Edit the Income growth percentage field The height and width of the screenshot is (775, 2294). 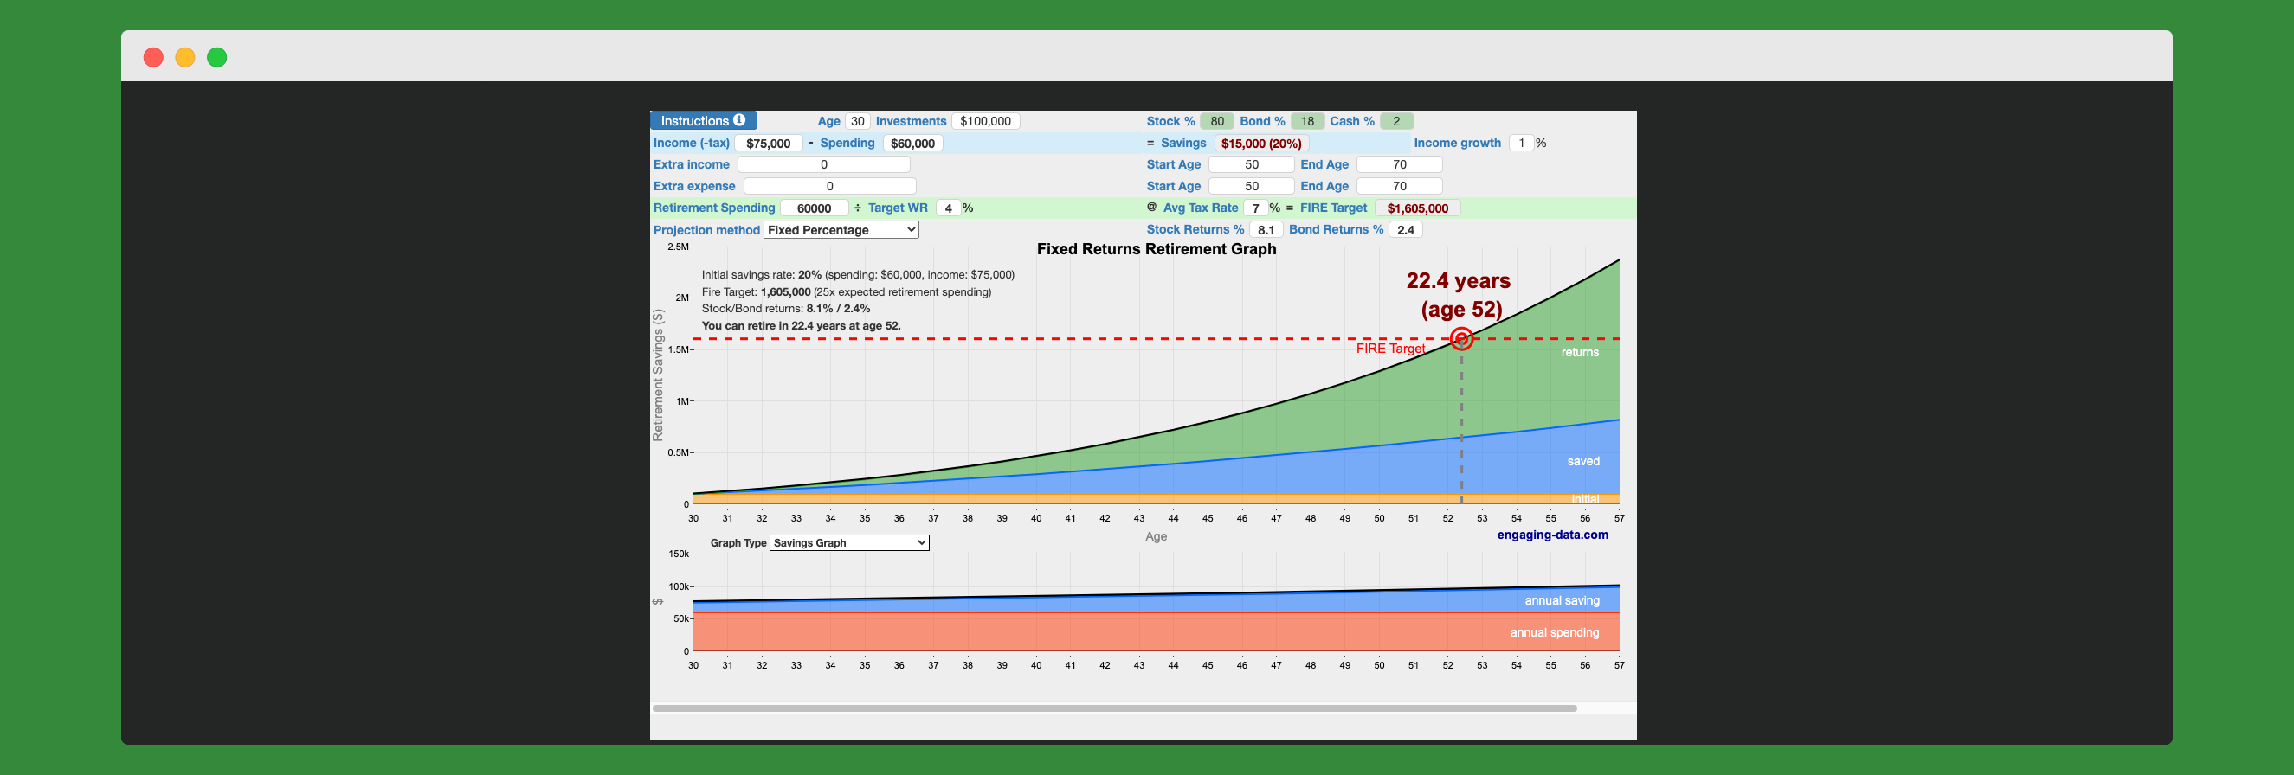[1521, 144]
